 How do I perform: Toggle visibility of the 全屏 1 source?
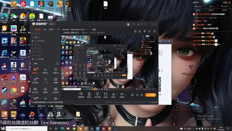coord(33,59)
